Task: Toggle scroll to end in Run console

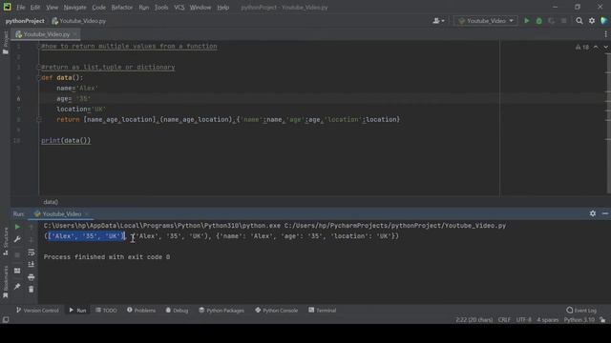Action: [x=32, y=265]
